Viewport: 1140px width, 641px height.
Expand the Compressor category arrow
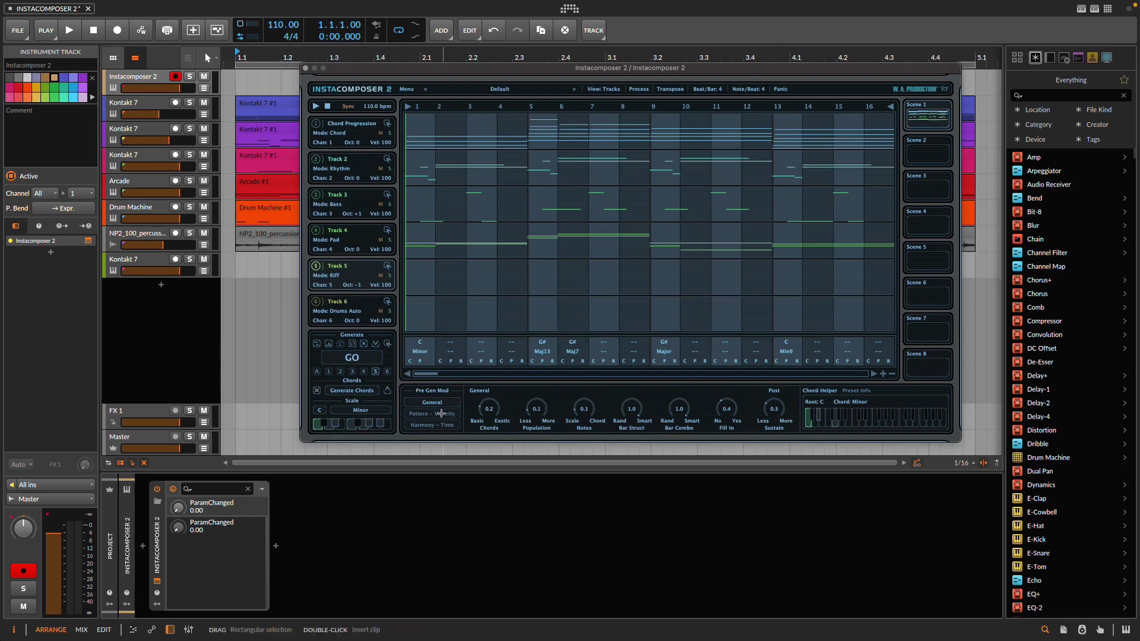1125,321
